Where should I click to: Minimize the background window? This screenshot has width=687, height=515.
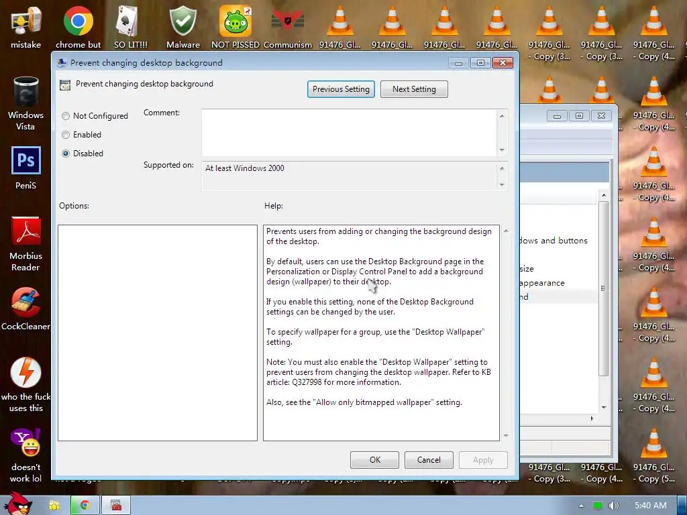[557, 116]
